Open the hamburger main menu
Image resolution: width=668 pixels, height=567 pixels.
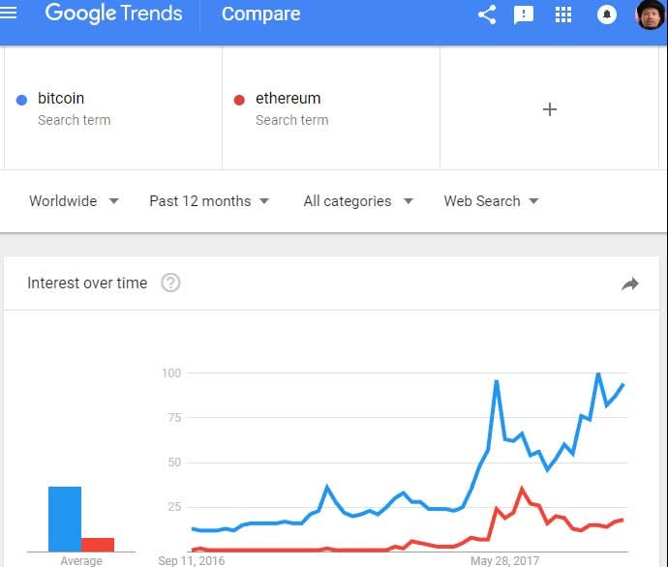tap(10, 14)
